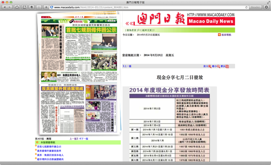Open article link 首批七規劃條件圖公示
The width and height of the screenshot is (271, 165).
coord(49,147)
